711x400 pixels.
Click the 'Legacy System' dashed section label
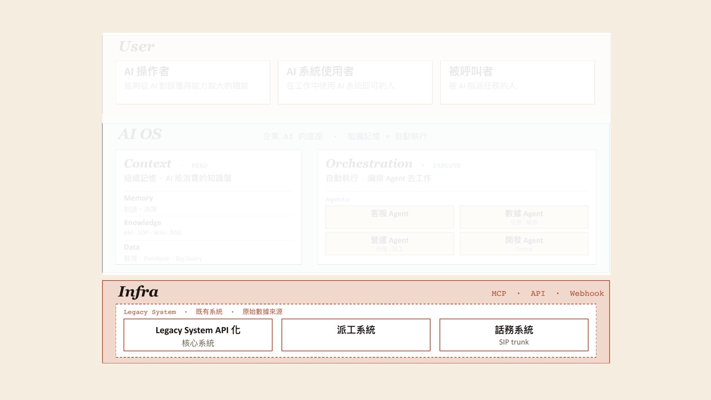pos(150,312)
